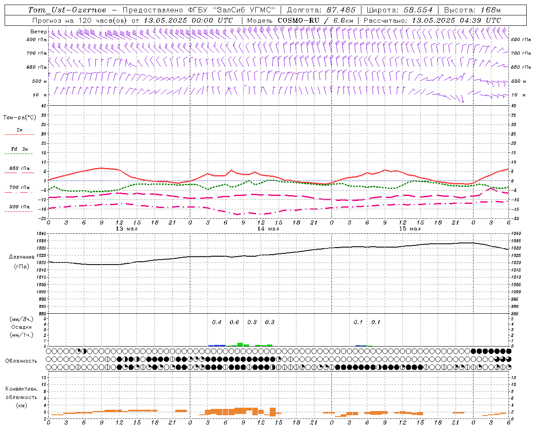The image size is (533, 426).
Task: Click the calculation time Рассчитано: 13.05.2025 04:39 UTC
Action: coord(432,20)
